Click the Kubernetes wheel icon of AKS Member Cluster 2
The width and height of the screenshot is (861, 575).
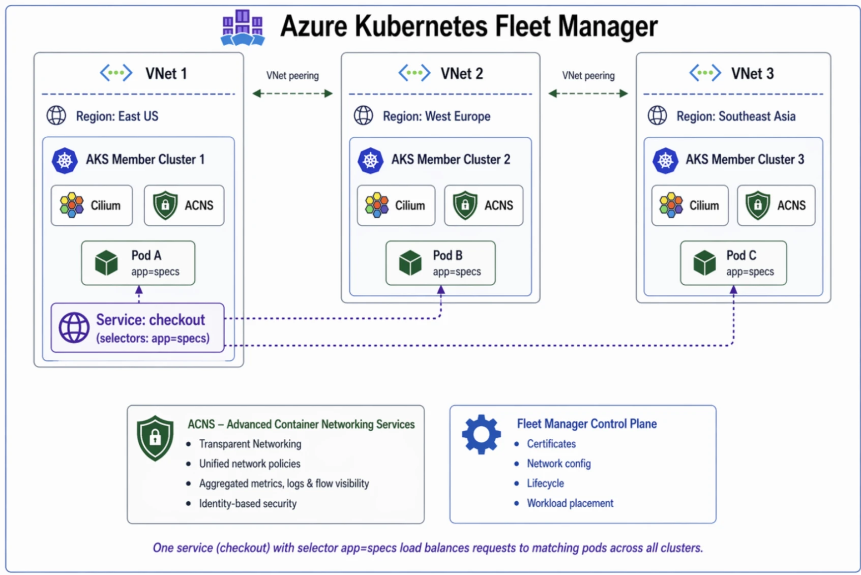click(370, 161)
